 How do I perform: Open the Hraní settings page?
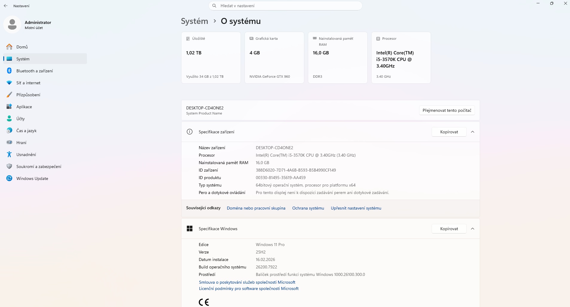tap(21, 143)
